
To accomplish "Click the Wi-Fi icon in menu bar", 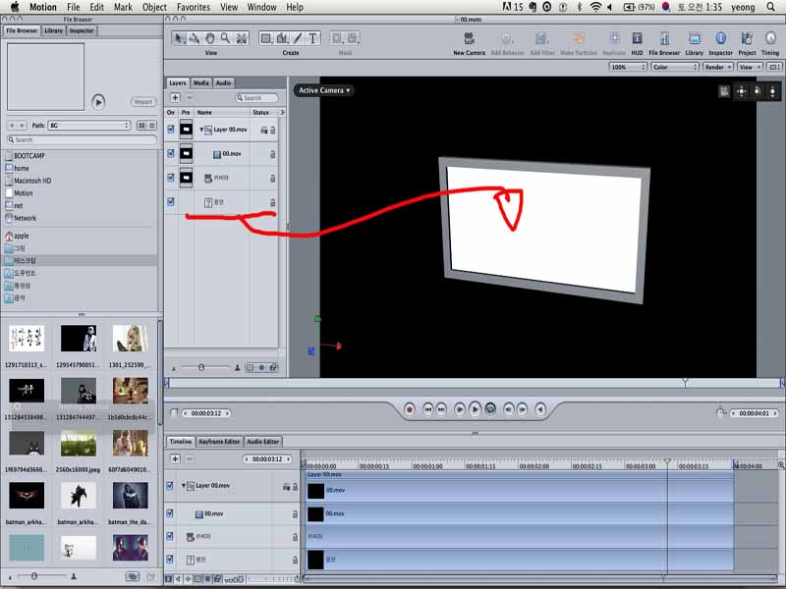I will tap(595, 7).
